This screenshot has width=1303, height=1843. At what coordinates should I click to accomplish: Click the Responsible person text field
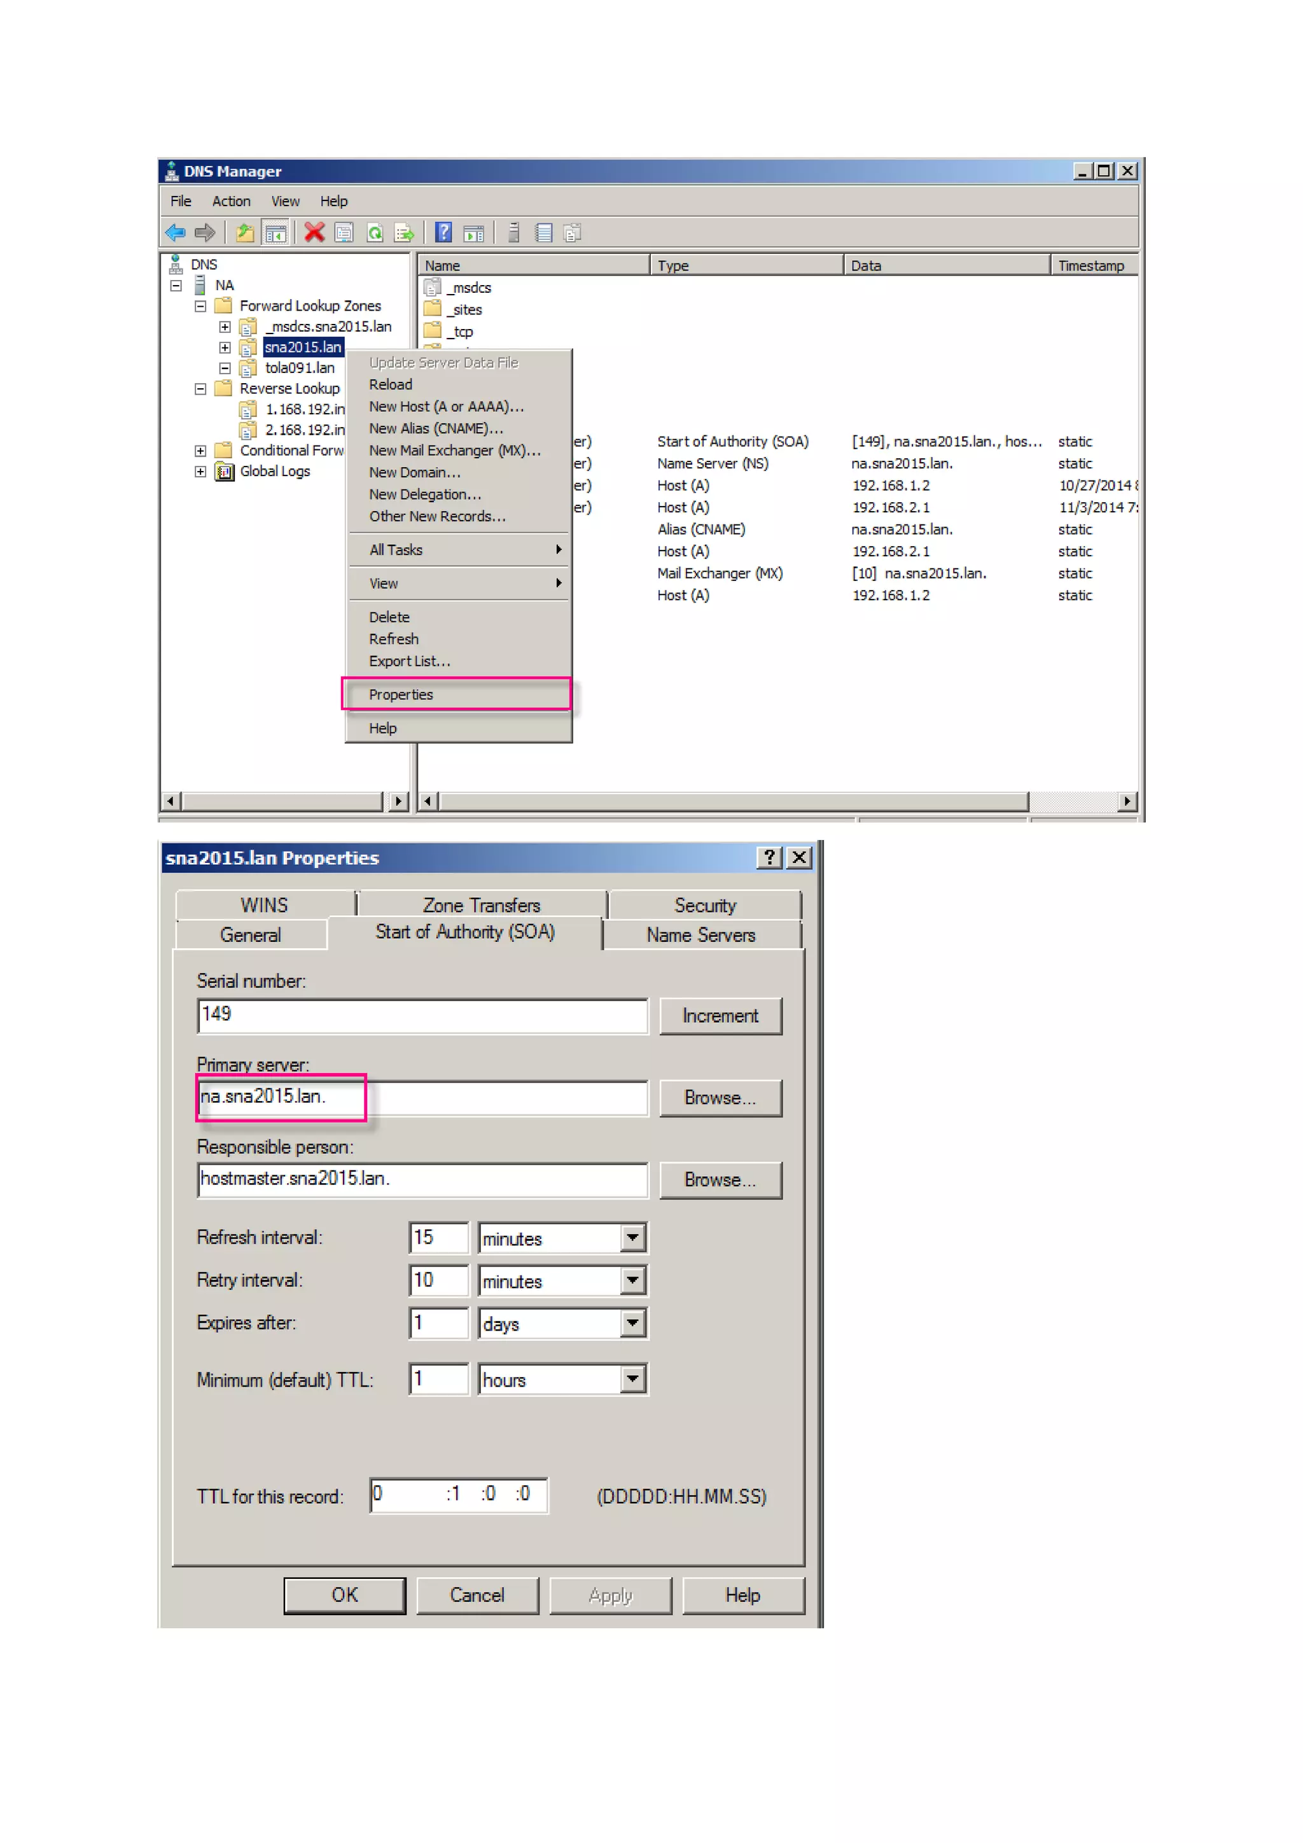pos(422,1179)
